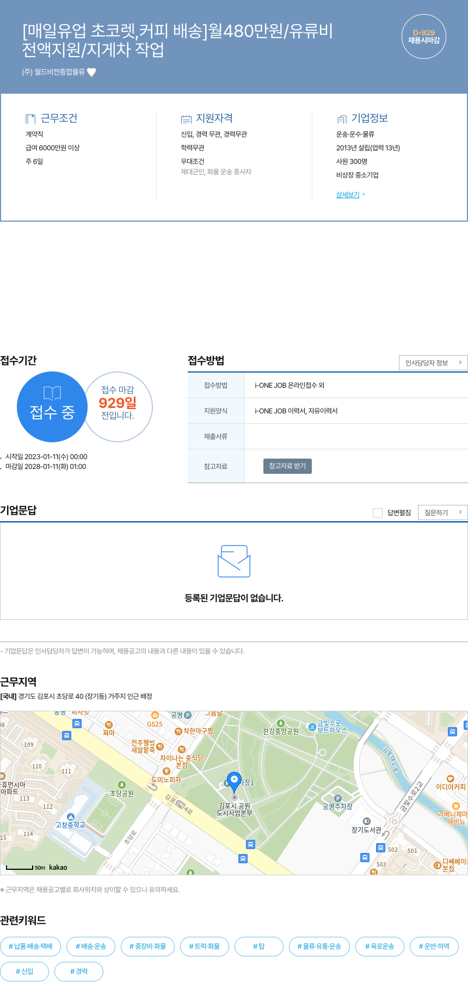Select the #중장비·화물 keyword tag
The image size is (468, 982).
click(147, 947)
